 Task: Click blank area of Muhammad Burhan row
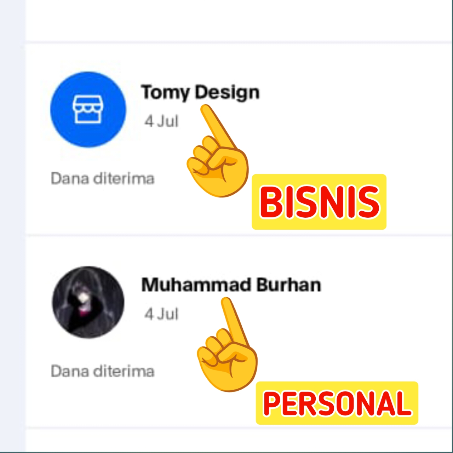372,319
